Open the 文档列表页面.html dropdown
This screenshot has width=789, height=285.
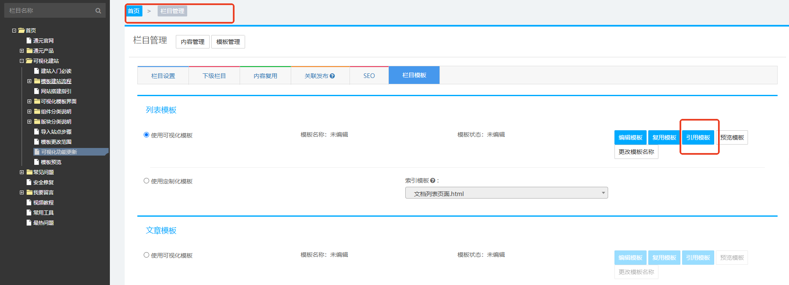(x=506, y=193)
